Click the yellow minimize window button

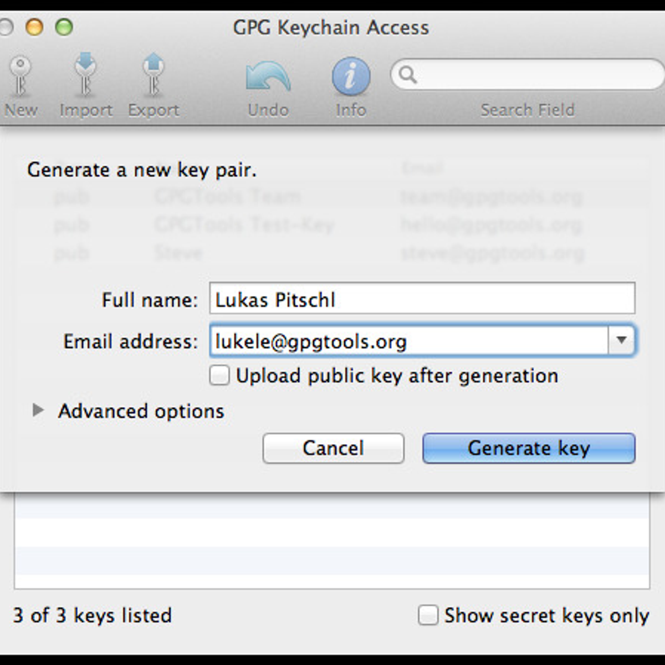(x=34, y=27)
